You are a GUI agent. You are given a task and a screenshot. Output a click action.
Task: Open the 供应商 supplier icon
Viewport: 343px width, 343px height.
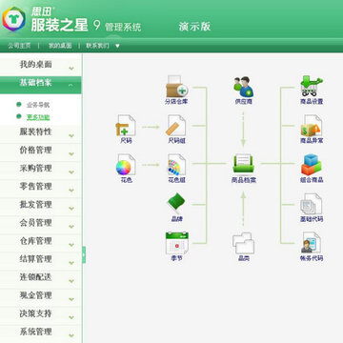click(x=243, y=87)
